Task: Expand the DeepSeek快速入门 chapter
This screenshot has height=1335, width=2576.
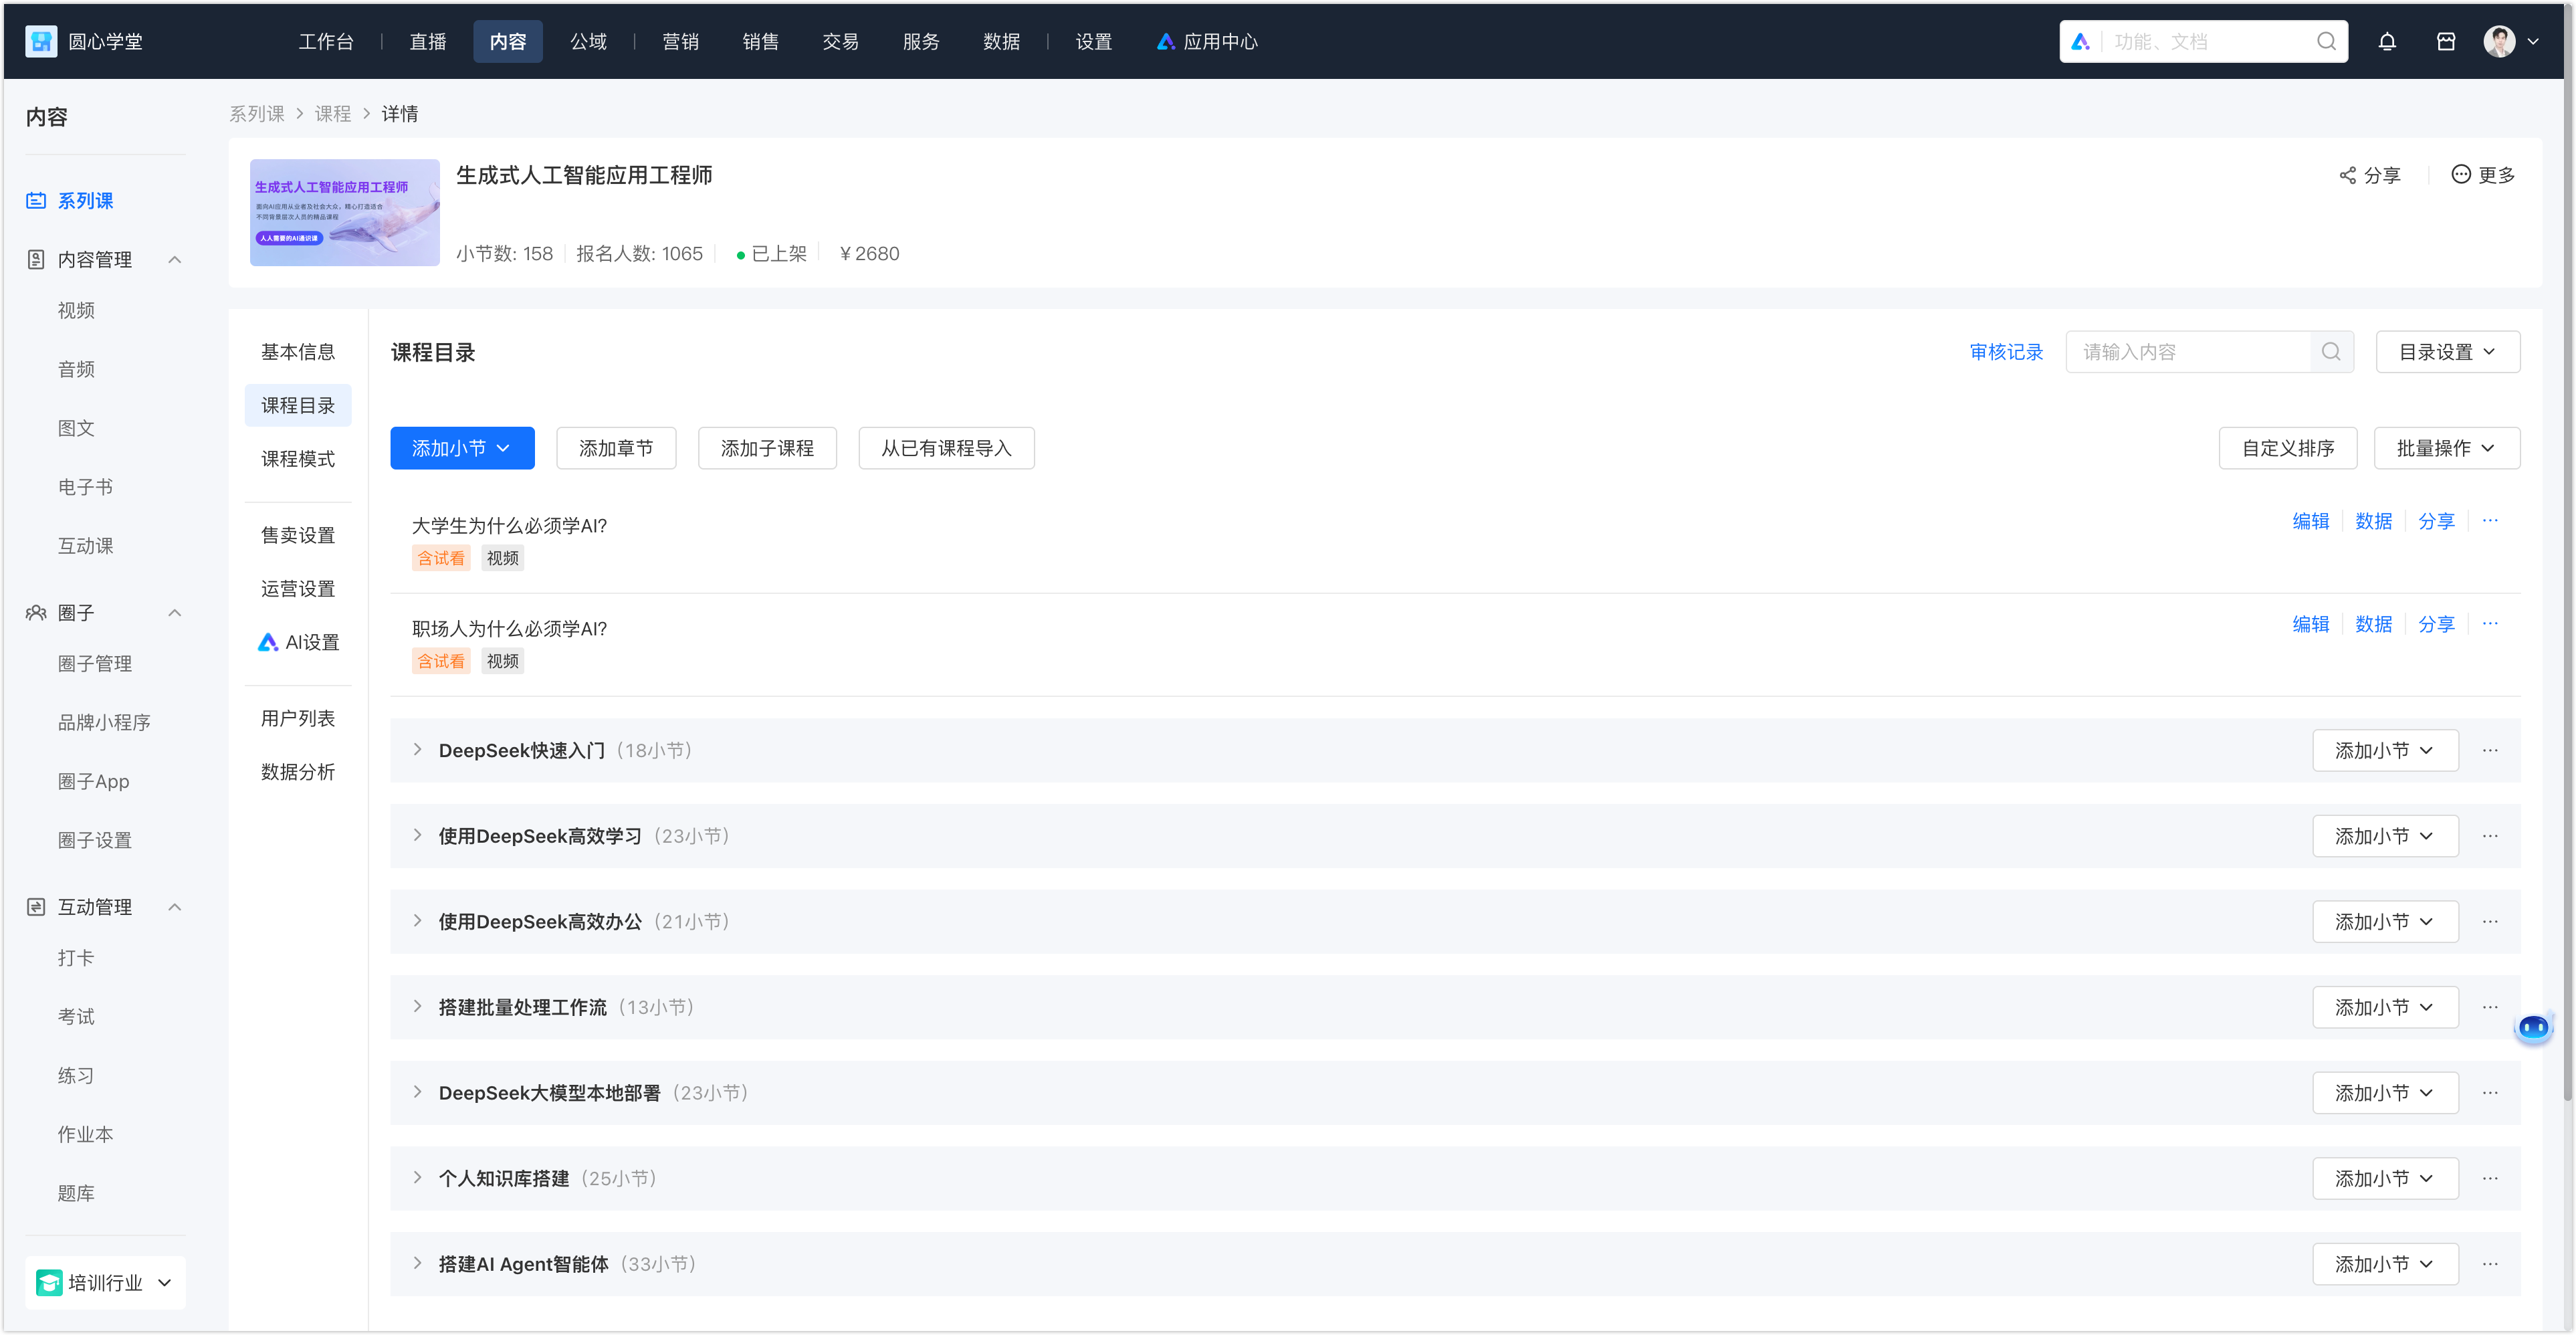Action: point(417,750)
